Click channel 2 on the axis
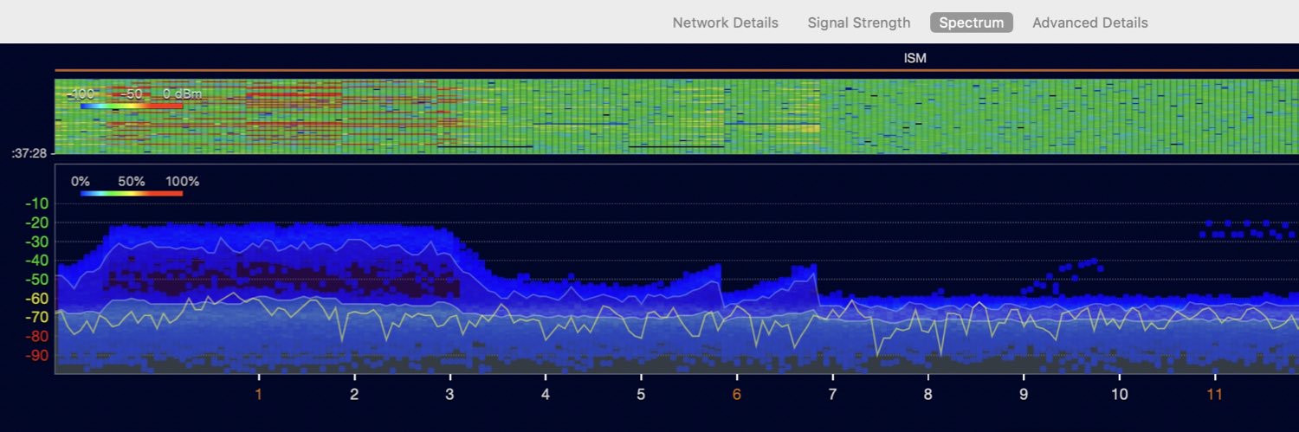Viewport: 1299px width, 432px height. point(354,395)
